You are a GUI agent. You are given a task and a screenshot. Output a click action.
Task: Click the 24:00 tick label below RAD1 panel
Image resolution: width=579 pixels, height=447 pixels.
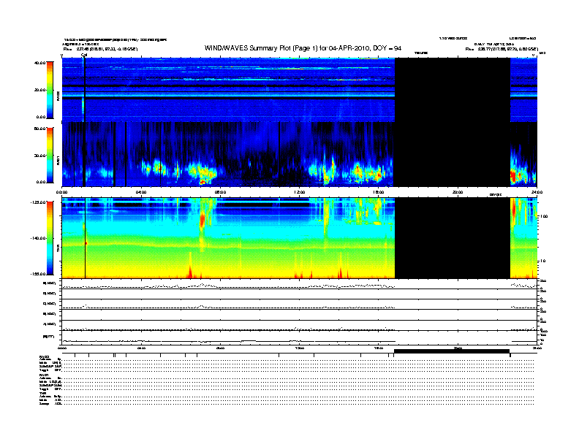click(x=537, y=192)
